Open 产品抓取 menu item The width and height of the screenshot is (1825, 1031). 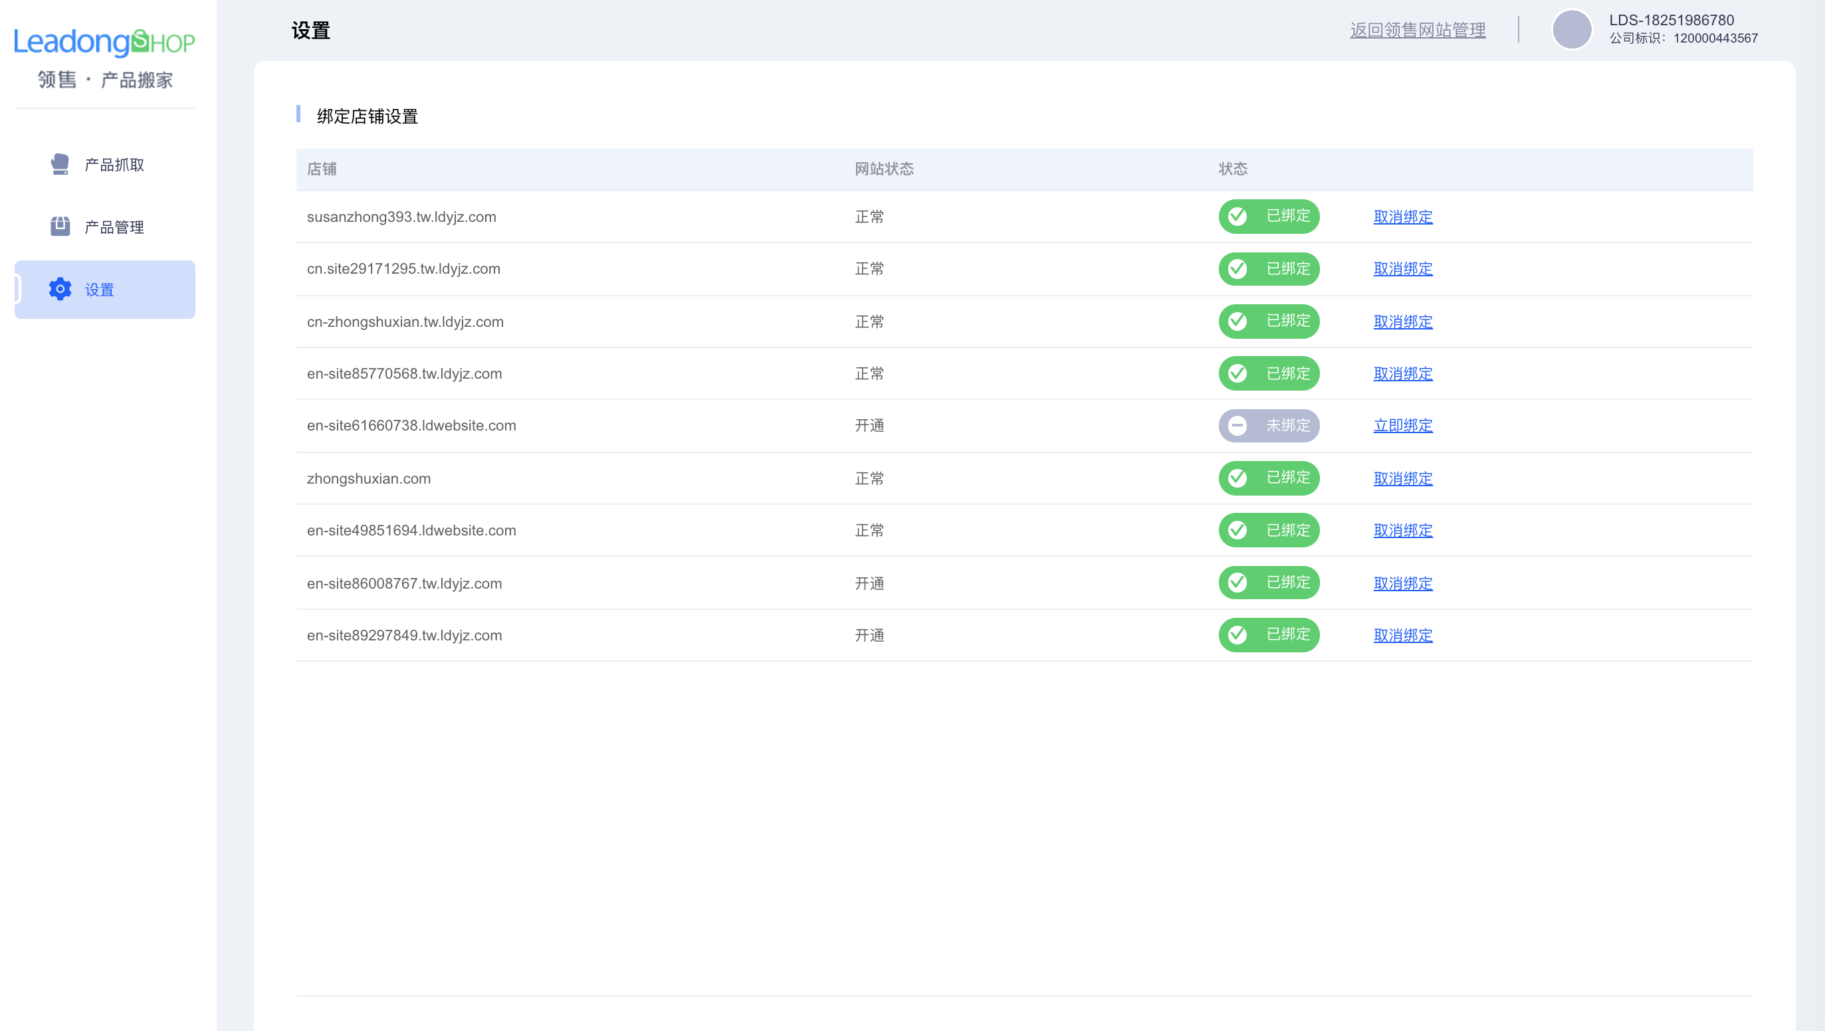[114, 165]
